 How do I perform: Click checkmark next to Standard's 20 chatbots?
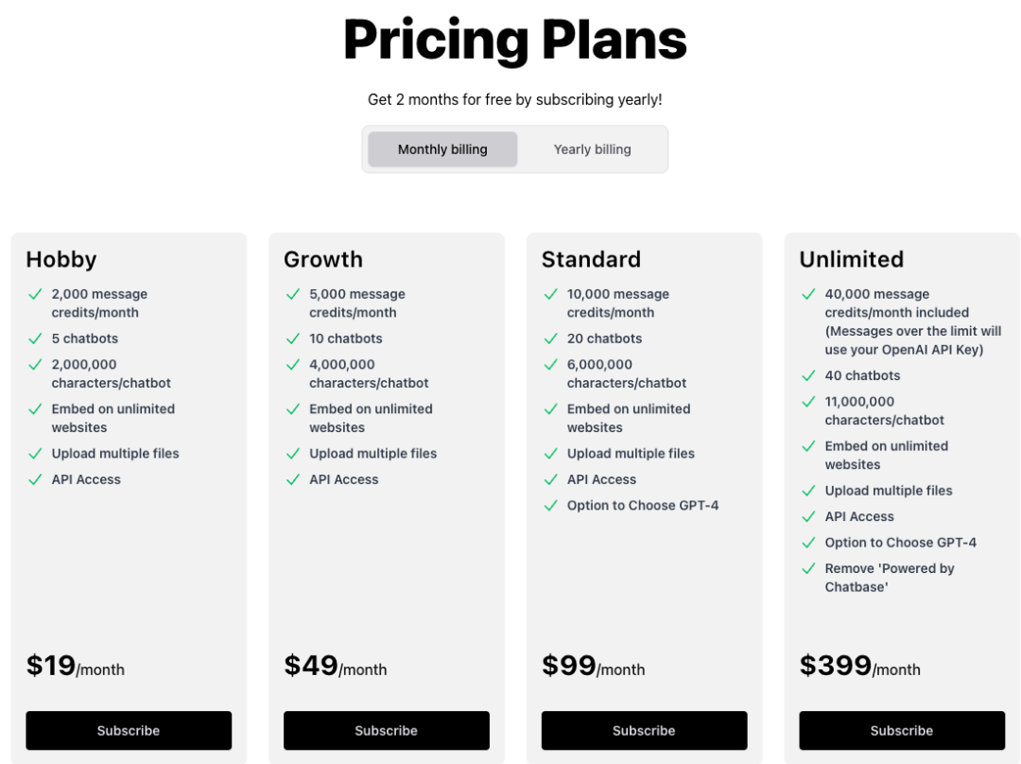[551, 338]
